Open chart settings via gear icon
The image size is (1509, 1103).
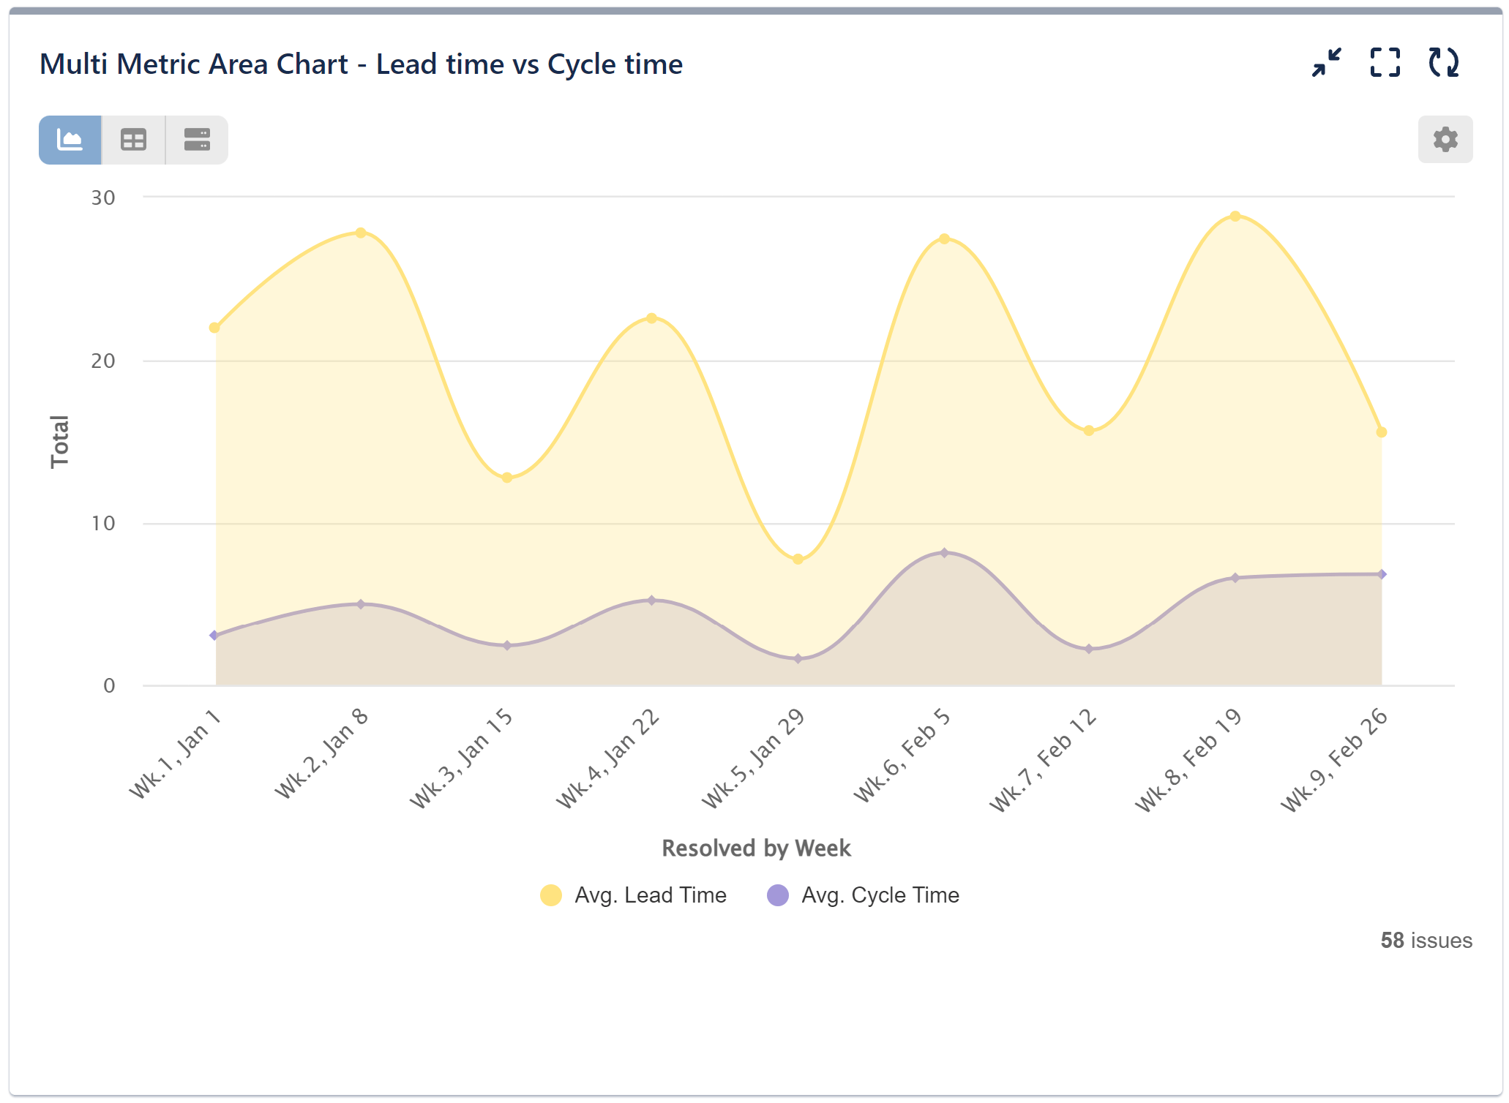tap(1445, 139)
